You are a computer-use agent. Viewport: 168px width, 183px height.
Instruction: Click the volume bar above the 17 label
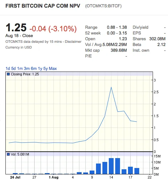point(130,171)
